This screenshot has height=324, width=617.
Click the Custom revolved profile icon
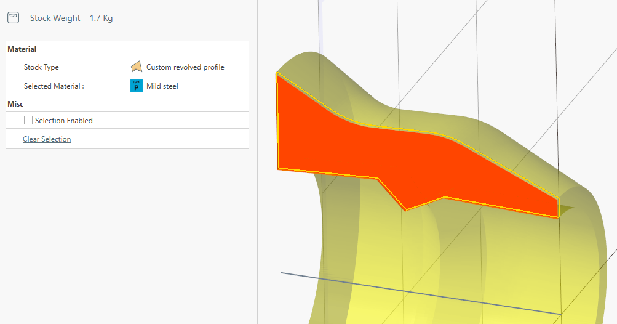click(x=137, y=67)
